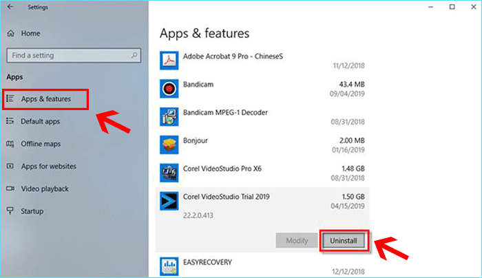Click install date 09/04/2019
Viewport: 482px width, 278px height.
point(347,94)
